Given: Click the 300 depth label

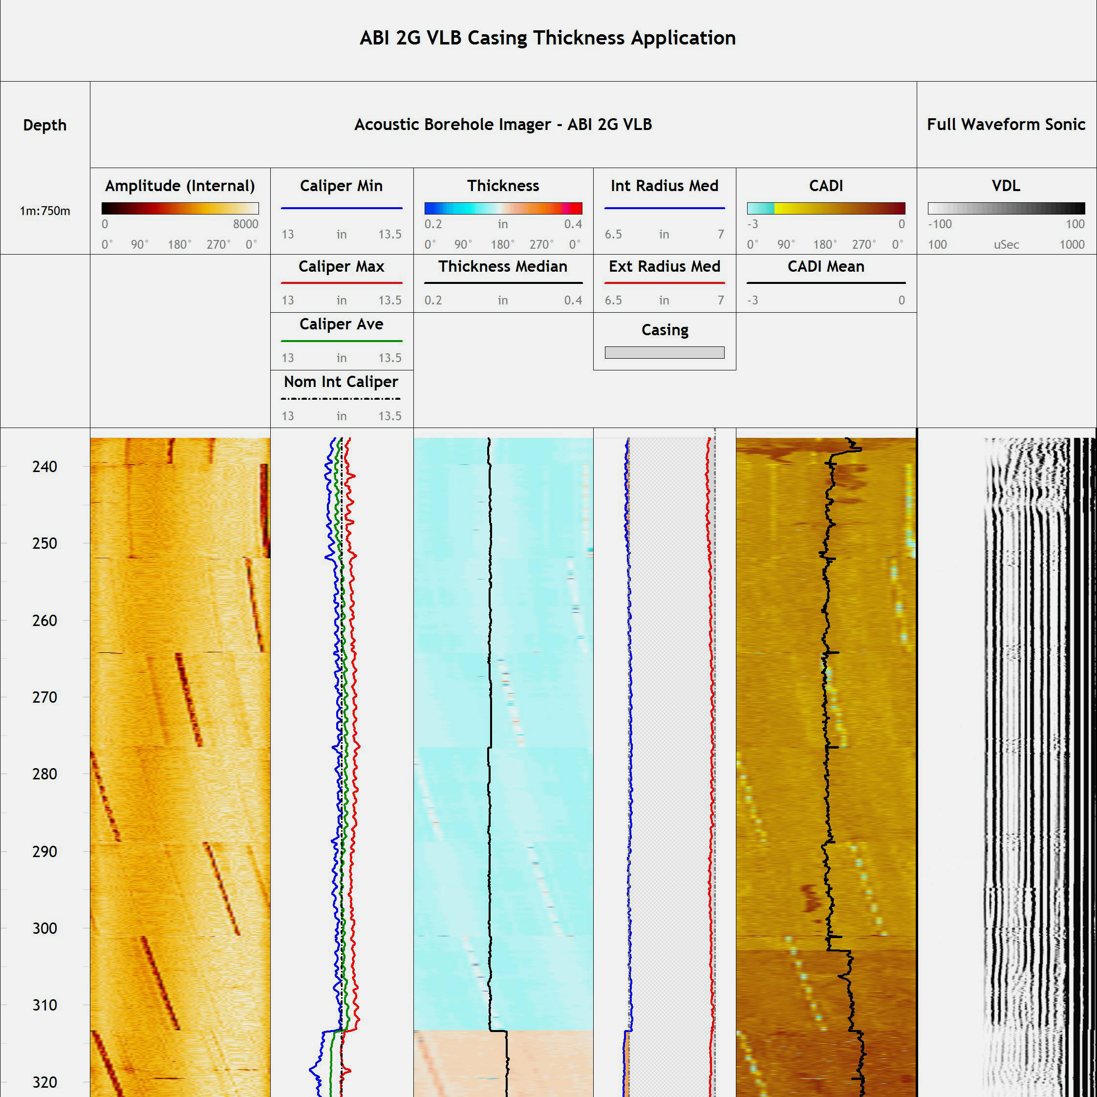Looking at the screenshot, I should click(45, 928).
